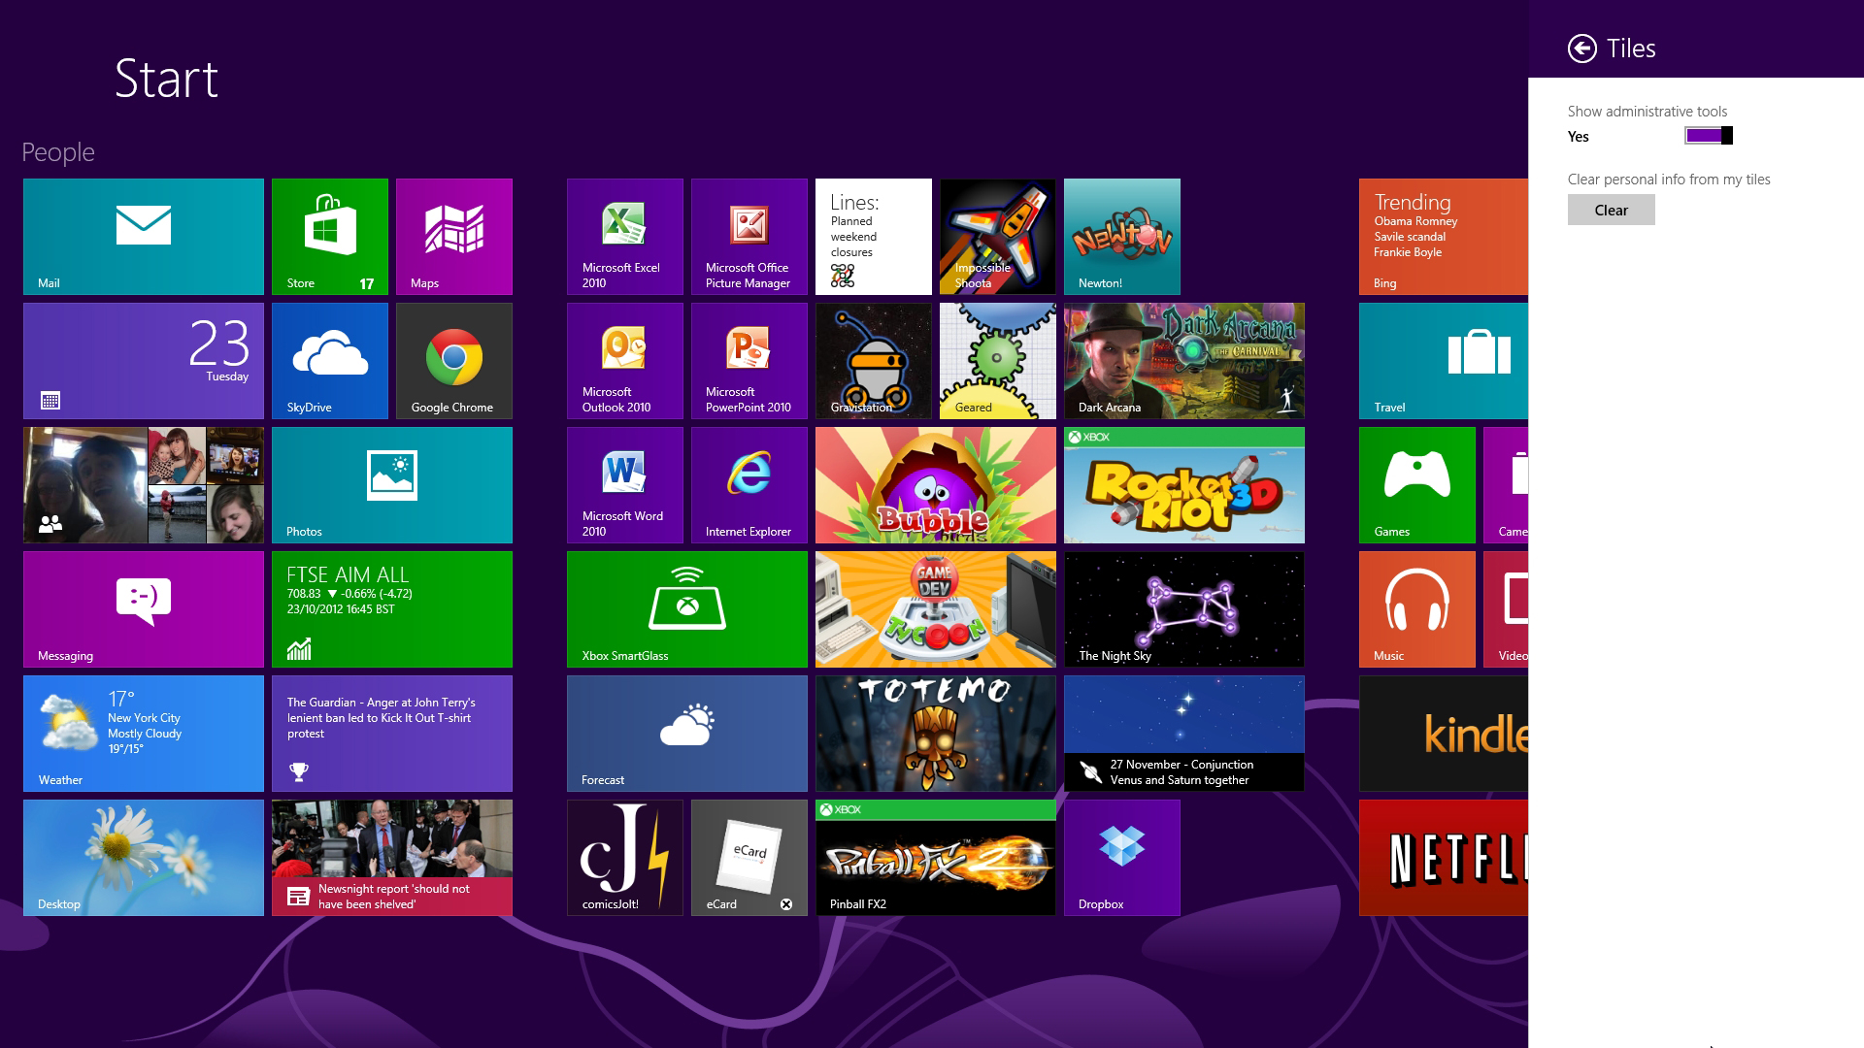Launch the Gravistation game tile

[x=874, y=361]
